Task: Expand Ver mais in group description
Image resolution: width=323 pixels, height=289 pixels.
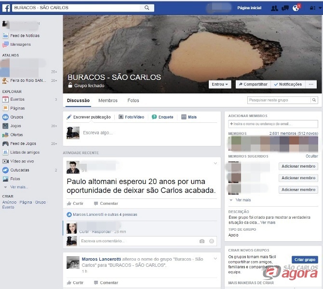Action: [268, 223]
